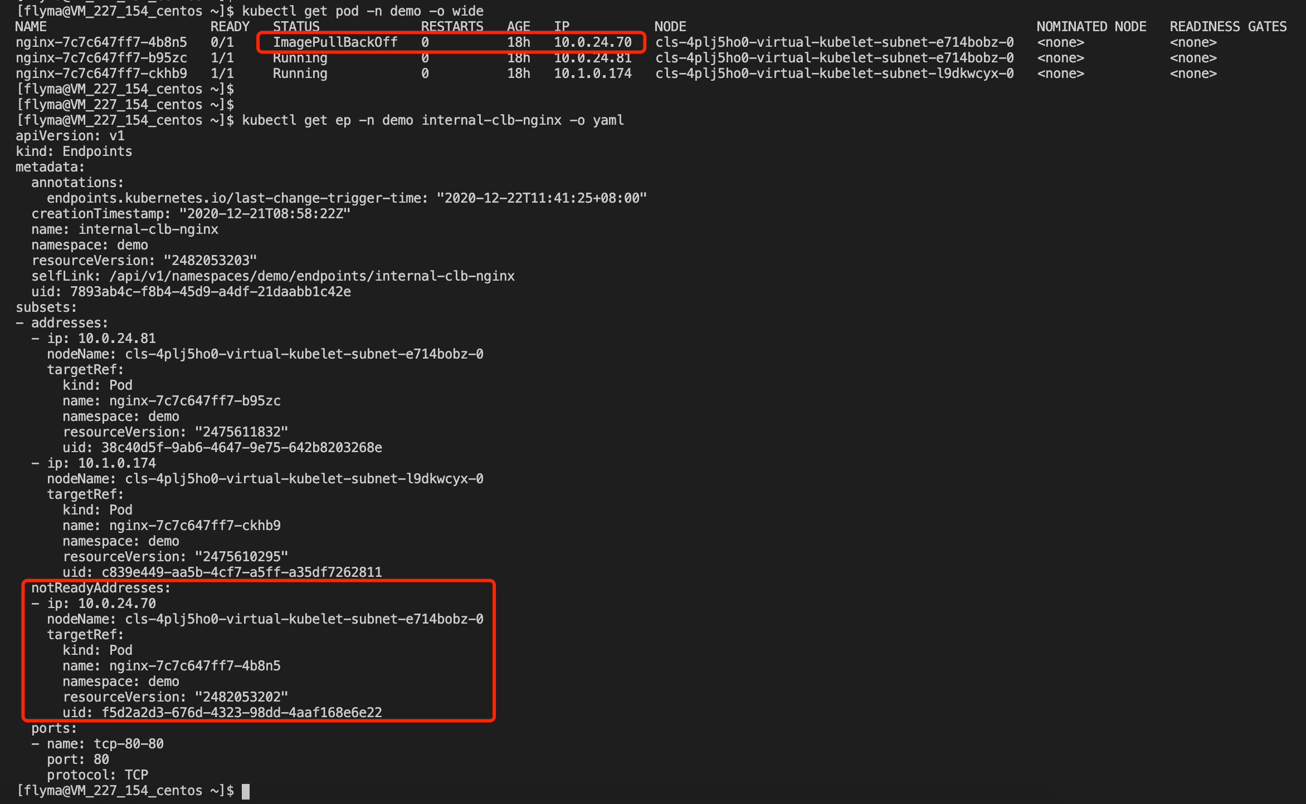Click 'ip: 10.1.0.174' address entry
This screenshot has height=804, width=1306.
pyautogui.click(x=101, y=463)
